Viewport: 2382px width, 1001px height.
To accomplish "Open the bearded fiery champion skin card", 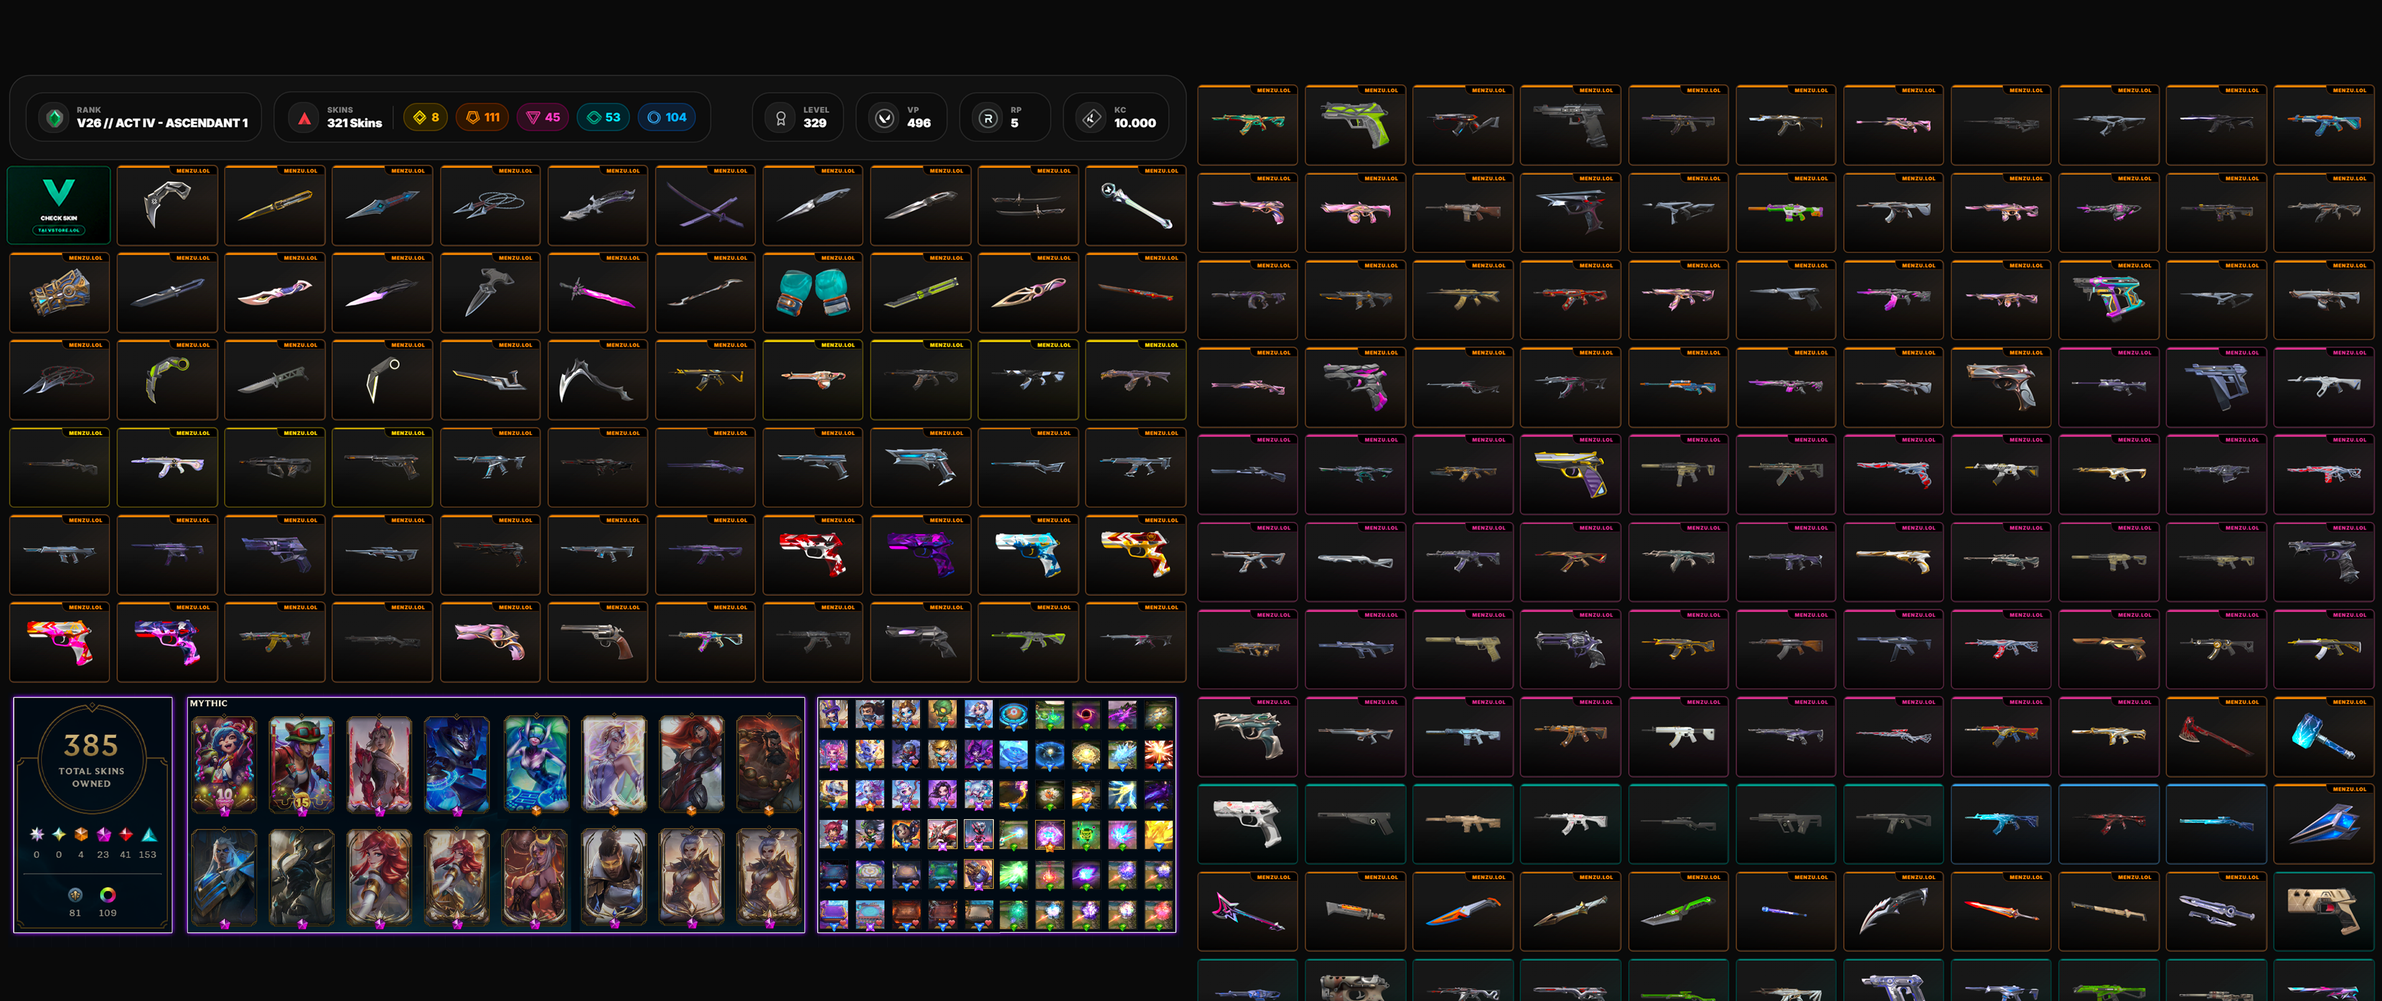I will [x=769, y=765].
